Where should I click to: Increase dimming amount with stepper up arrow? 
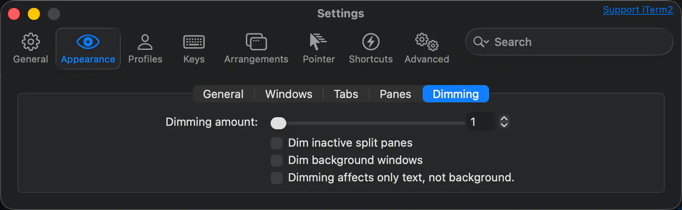click(x=504, y=118)
